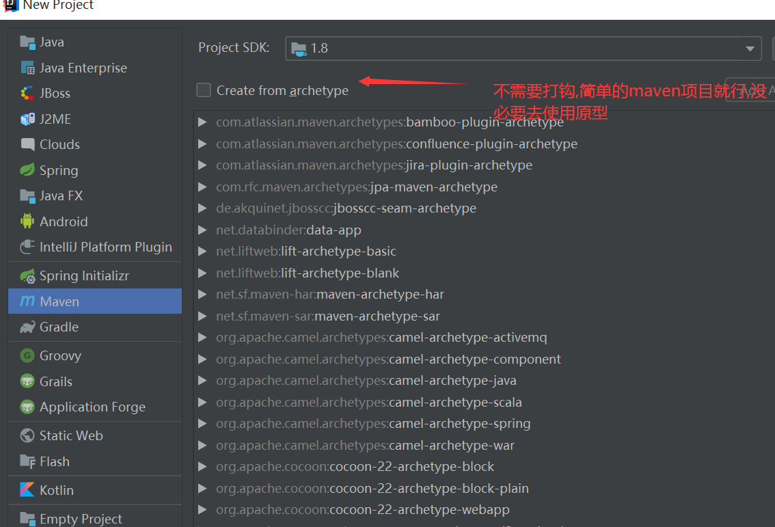This screenshot has height=527, width=775.
Task: Select the cocoon-22-archetype-webapp entry
Action: (x=363, y=509)
